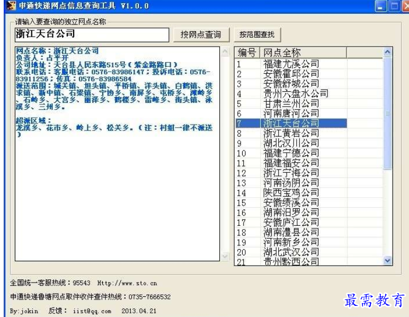Click the 2013.04.21 date text
409x317 pixels.
139,311
